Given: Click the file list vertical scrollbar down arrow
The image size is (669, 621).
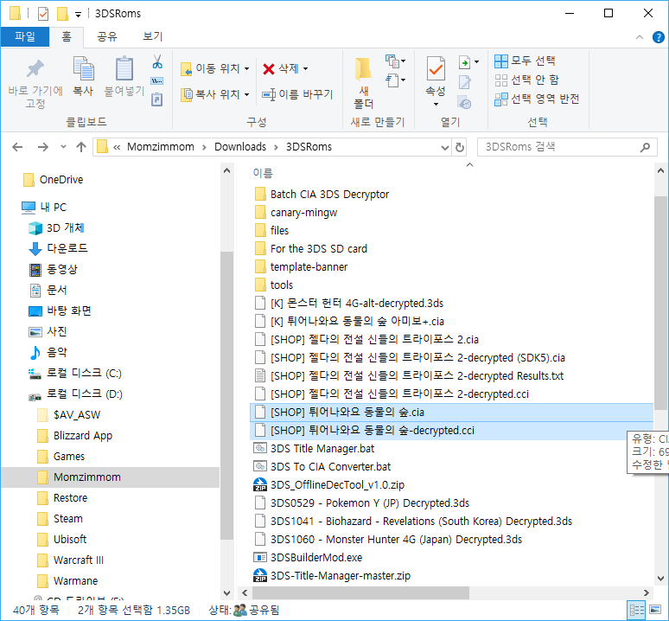Looking at the screenshot, I should tap(660, 579).
